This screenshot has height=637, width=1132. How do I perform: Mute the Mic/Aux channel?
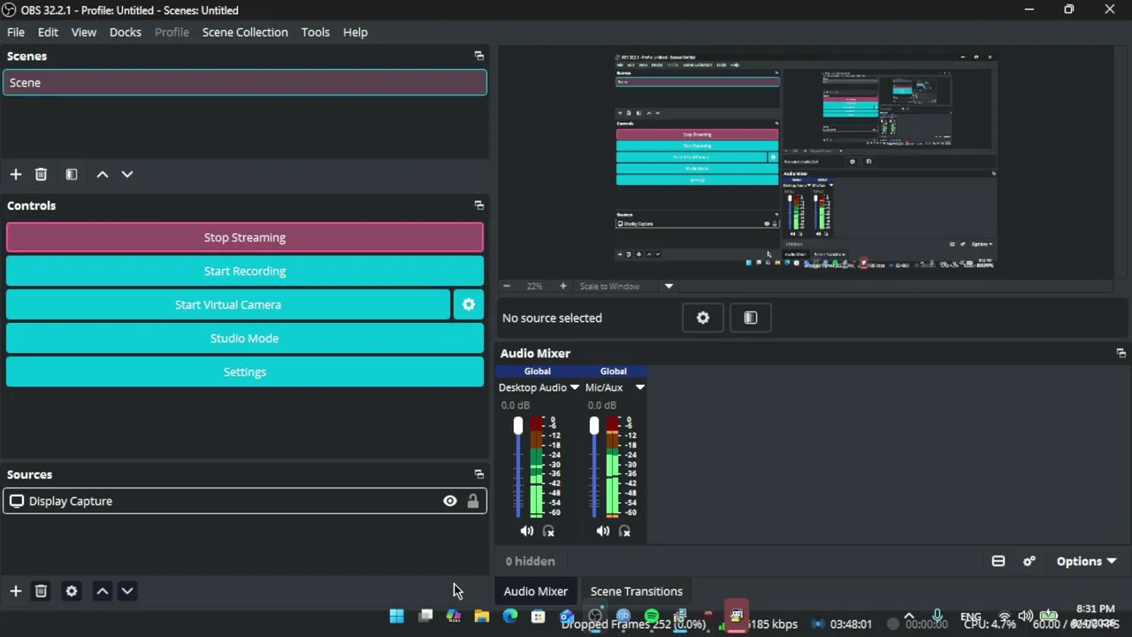point(603,531)
